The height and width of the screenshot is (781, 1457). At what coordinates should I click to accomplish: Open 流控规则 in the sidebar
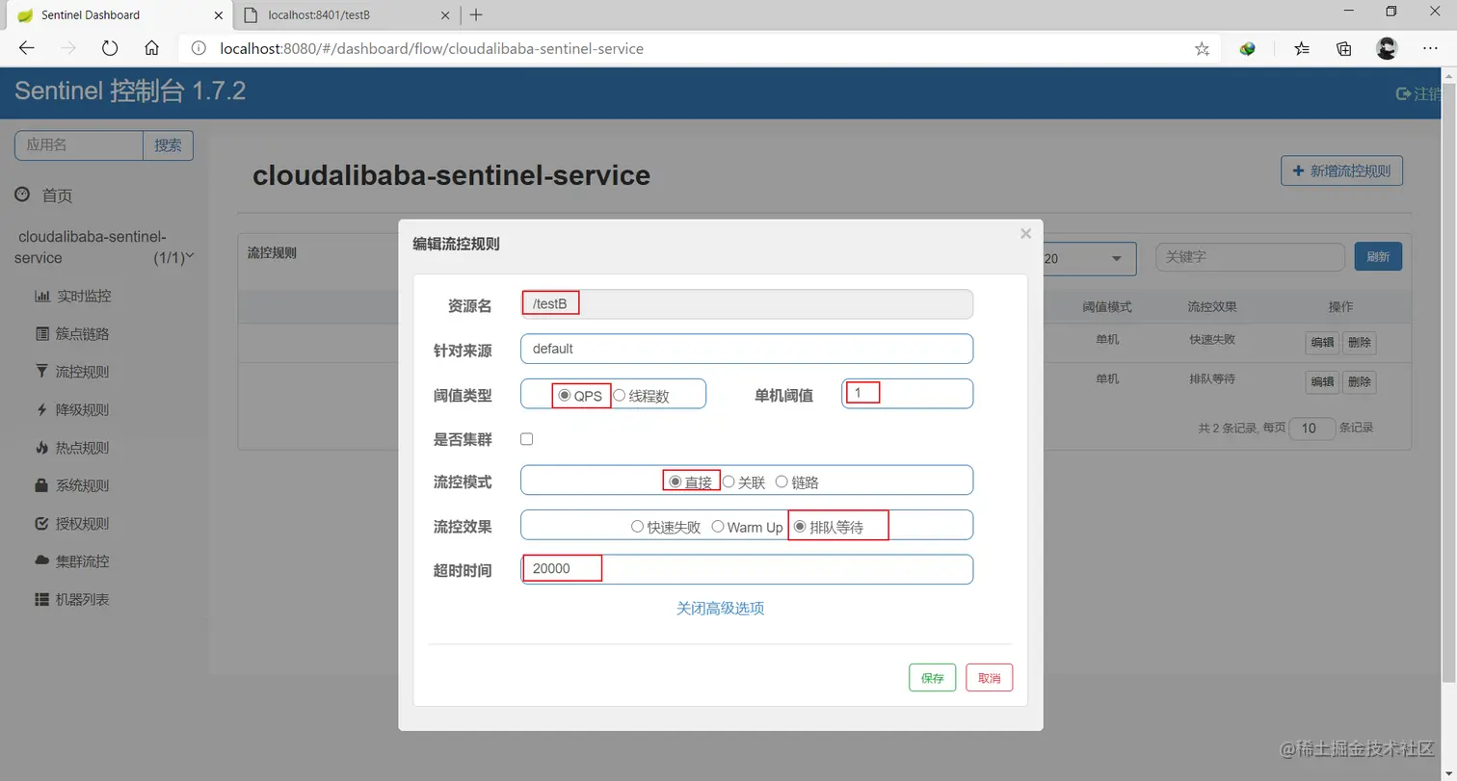(x=83, y=372)
